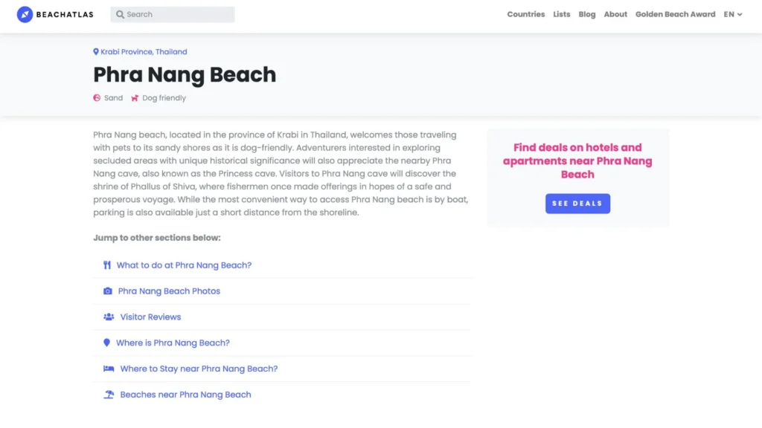Follow the Krabi Province, Thailand link
Screen dimensions: 762x428
144,52
